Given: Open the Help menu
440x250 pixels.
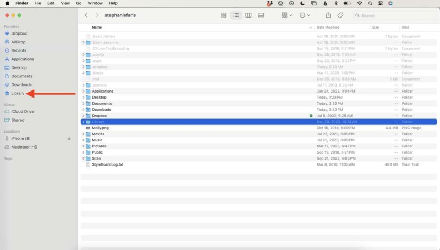Looking at the screenshot, I should click(113, 3).
